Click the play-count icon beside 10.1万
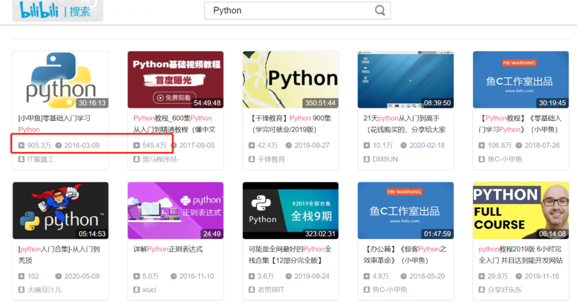This screenshot has width=577, height=308. click(x=367, y=145)
